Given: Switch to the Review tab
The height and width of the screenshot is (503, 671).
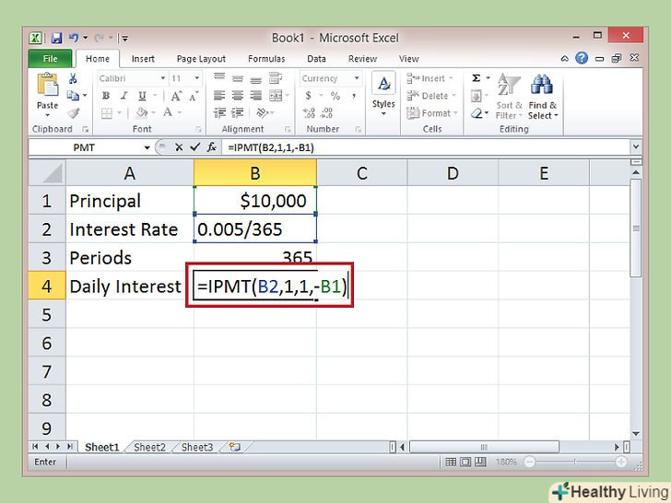Looking at the screenshot, I should (x=362, y=59).
